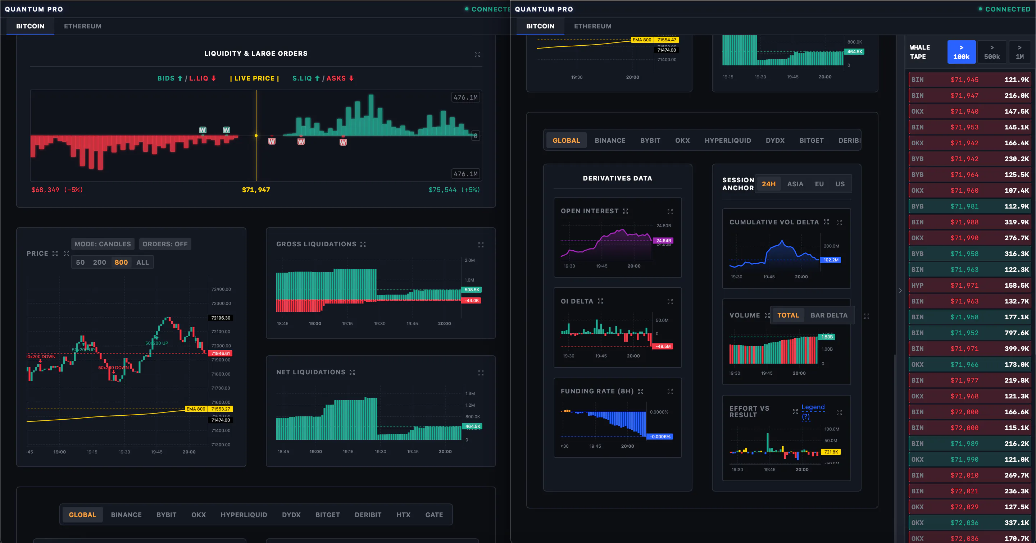
Task: Click the $75,544 (+5%) upper price label
Action: [454, 190]
